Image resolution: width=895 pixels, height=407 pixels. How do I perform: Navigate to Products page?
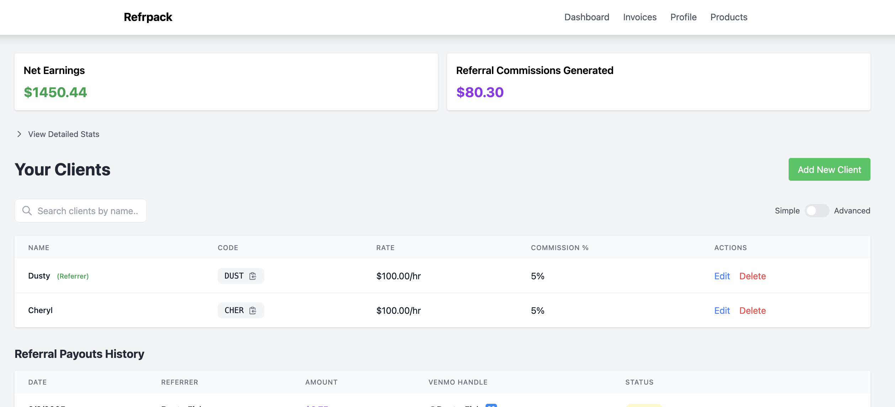pyautogui.click(x=729, y=17)
